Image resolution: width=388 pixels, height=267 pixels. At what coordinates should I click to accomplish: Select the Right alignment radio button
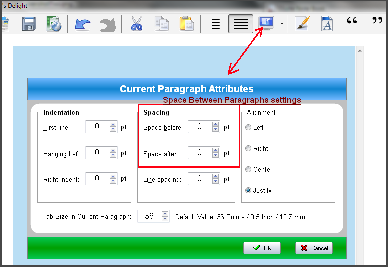click(x=248, y=148)
